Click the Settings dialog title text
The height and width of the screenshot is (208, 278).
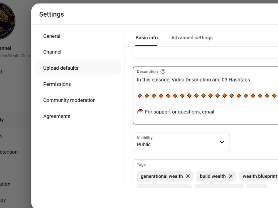click(x=51, y=14)
